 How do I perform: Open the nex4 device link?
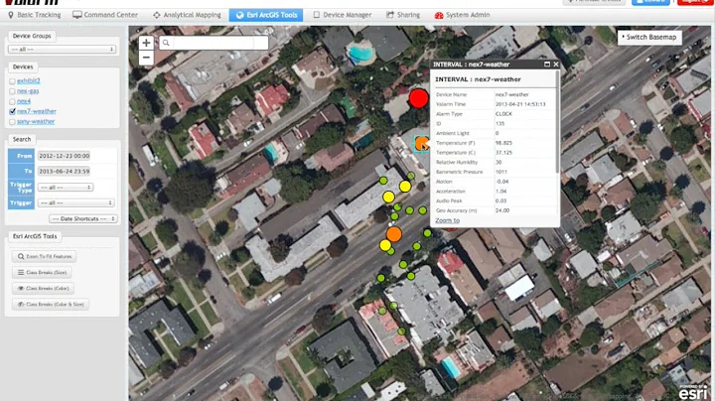(24, 101)
